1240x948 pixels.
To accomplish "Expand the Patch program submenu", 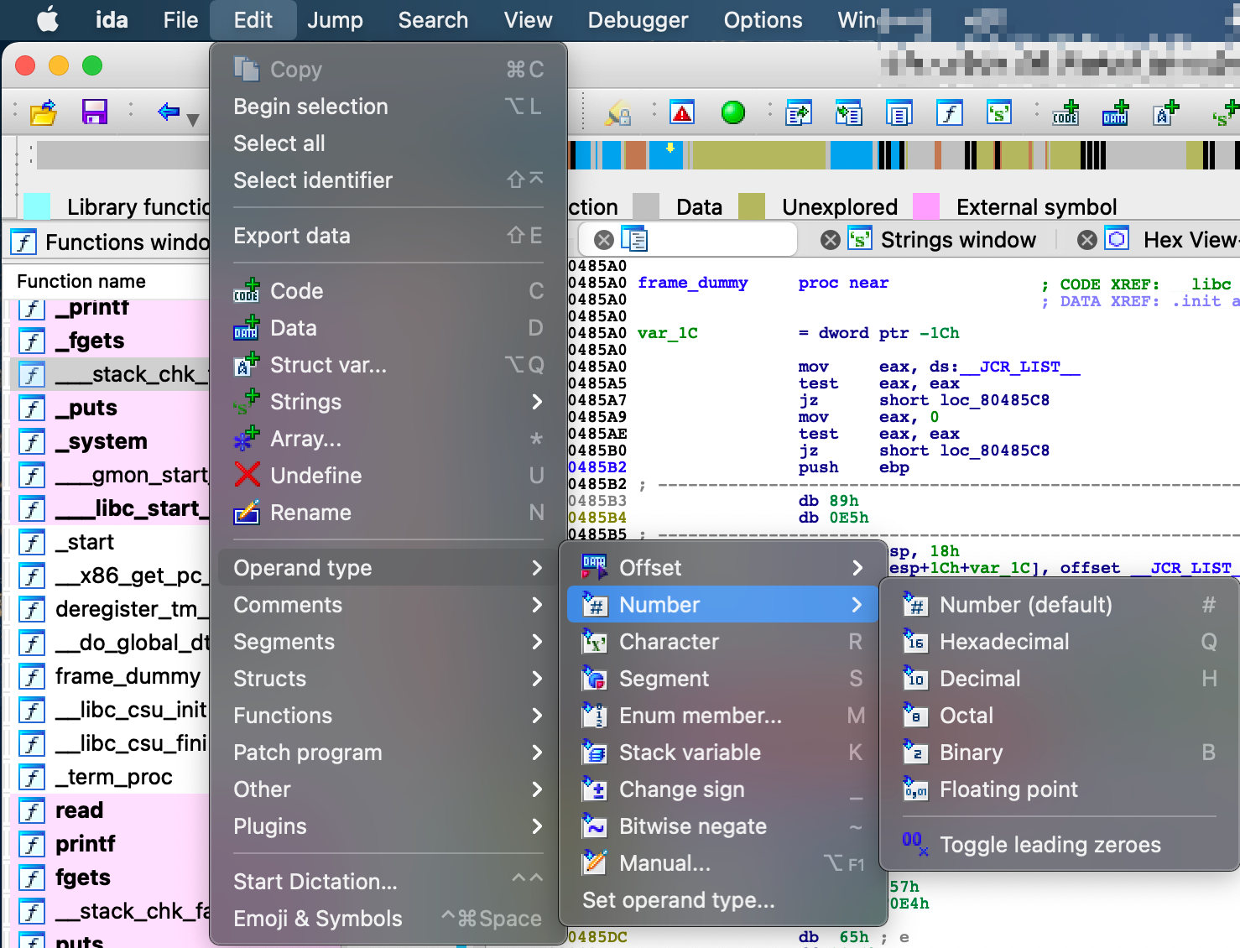I will [388, 753].
